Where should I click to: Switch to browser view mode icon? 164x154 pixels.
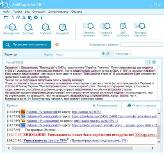point(154,62)
